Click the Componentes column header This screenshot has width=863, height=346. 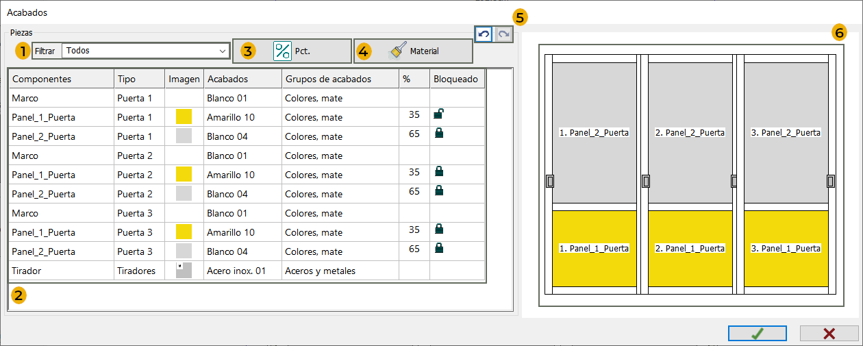click(61, 79)
